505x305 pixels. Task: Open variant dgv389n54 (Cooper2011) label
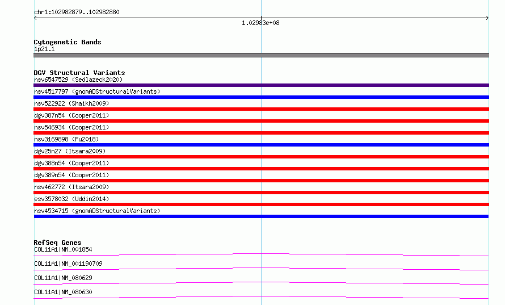pos(71,175)
